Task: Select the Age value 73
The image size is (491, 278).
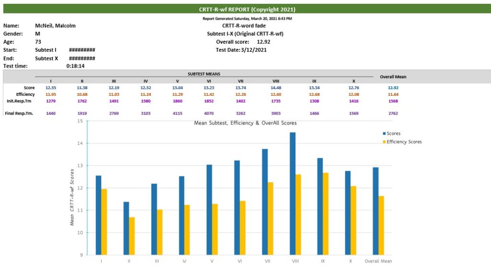Action: coord(38,42)
